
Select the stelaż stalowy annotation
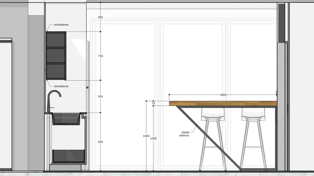(x=184, y=134)
